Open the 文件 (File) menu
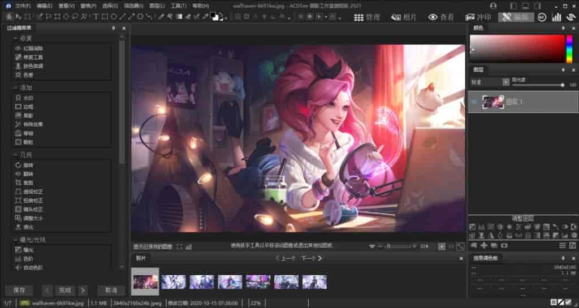The height and width of the screenshot is (308, 579). pos(23,6)
